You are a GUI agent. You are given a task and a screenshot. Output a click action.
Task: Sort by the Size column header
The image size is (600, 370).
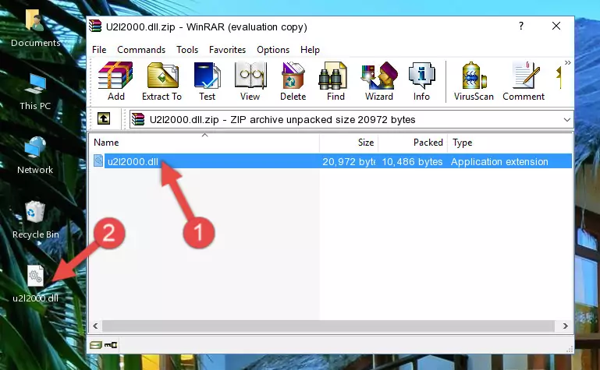[349, 143]
